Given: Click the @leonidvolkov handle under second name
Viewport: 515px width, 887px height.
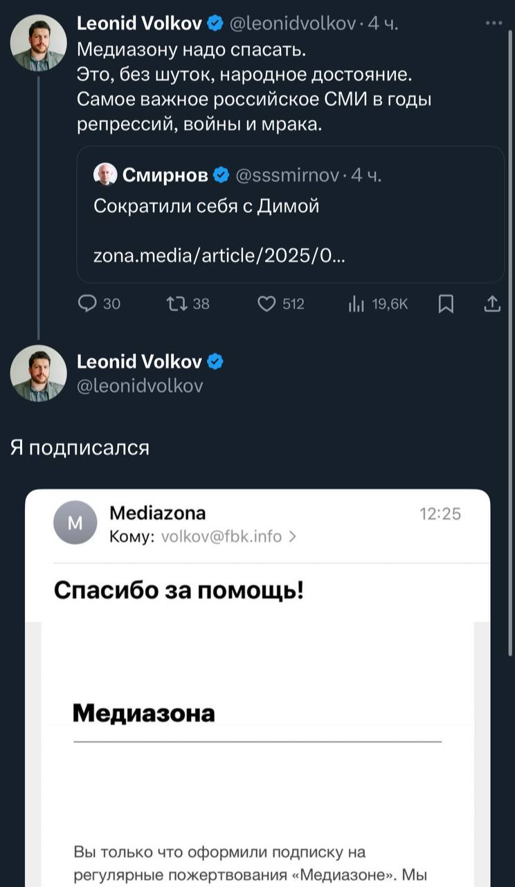Looking at the screenshot, I should click(140, 386).
